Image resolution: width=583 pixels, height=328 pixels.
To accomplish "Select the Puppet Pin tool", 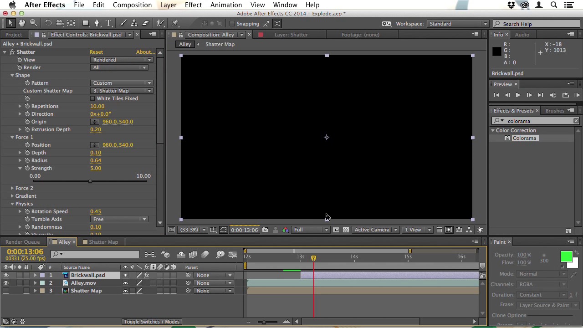I will (175, 23).
